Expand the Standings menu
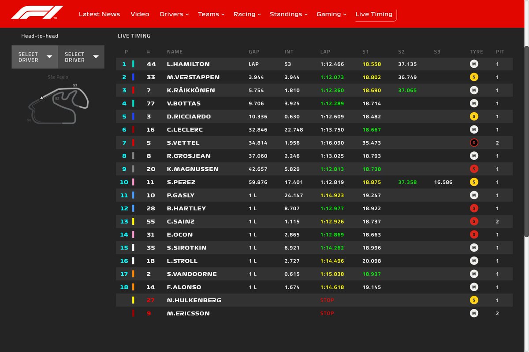 pyautogui.click(x=289, y=14)
